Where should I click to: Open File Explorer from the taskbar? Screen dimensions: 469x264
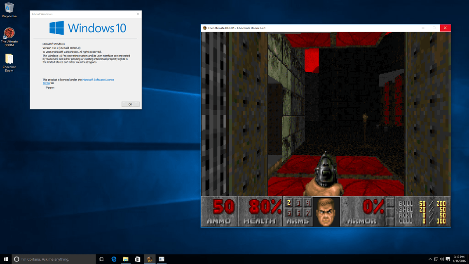[x=126, y=259]
